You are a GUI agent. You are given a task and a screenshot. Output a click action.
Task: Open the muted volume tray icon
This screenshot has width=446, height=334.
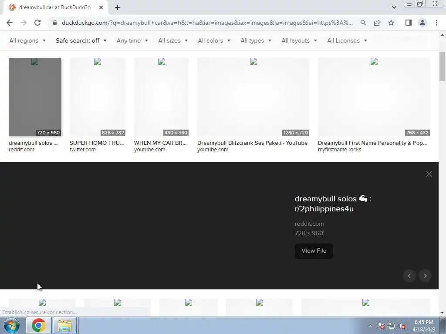coord(402,326)
